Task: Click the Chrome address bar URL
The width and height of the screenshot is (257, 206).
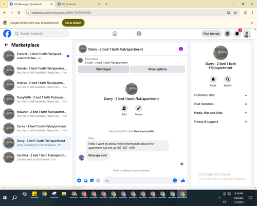Action: (61, 13)
